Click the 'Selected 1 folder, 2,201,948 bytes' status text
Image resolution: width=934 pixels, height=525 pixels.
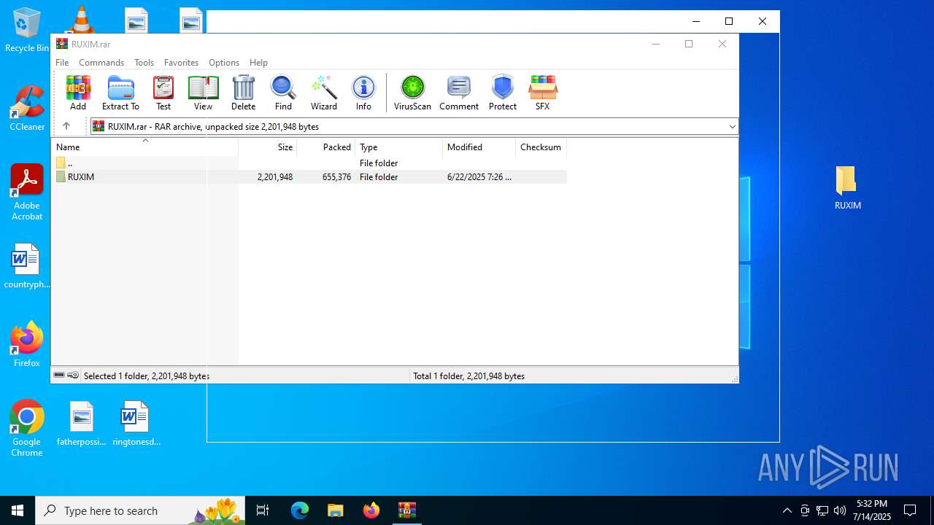(x=147, y=376)
